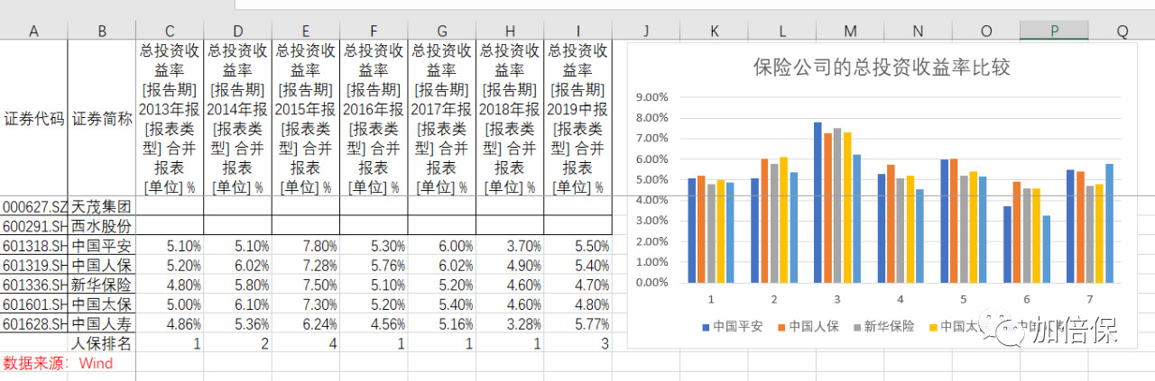The image size is (1155, 381).
Task: Select column E header
Action: [306, 31]
